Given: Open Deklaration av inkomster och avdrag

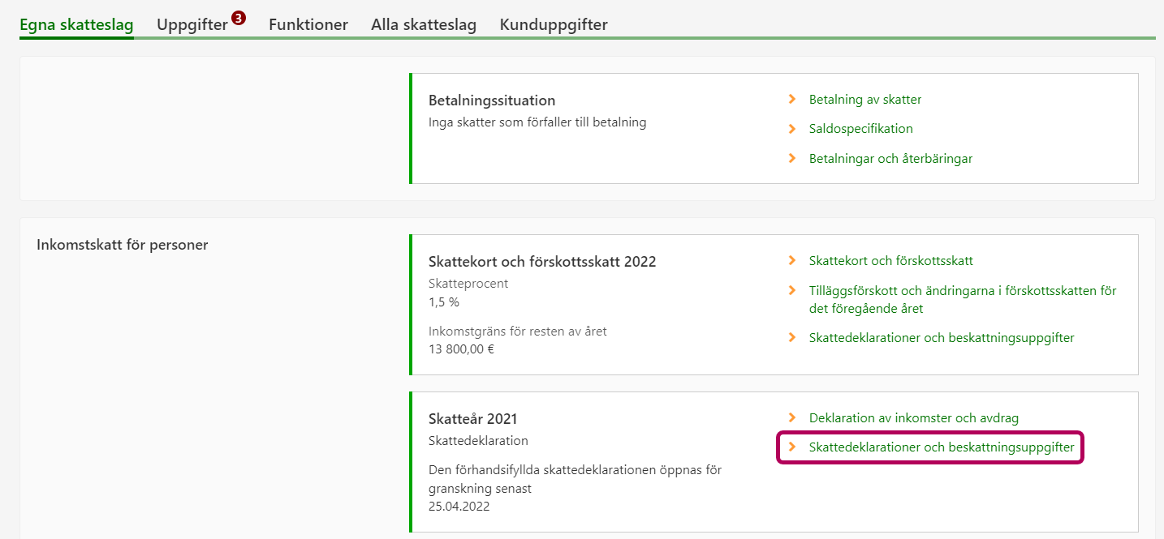Looking at the screenshot, I should click(913, 418).
